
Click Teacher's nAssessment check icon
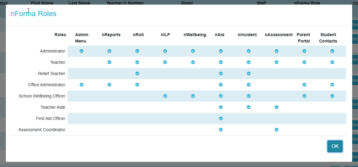tap(276, 62)
